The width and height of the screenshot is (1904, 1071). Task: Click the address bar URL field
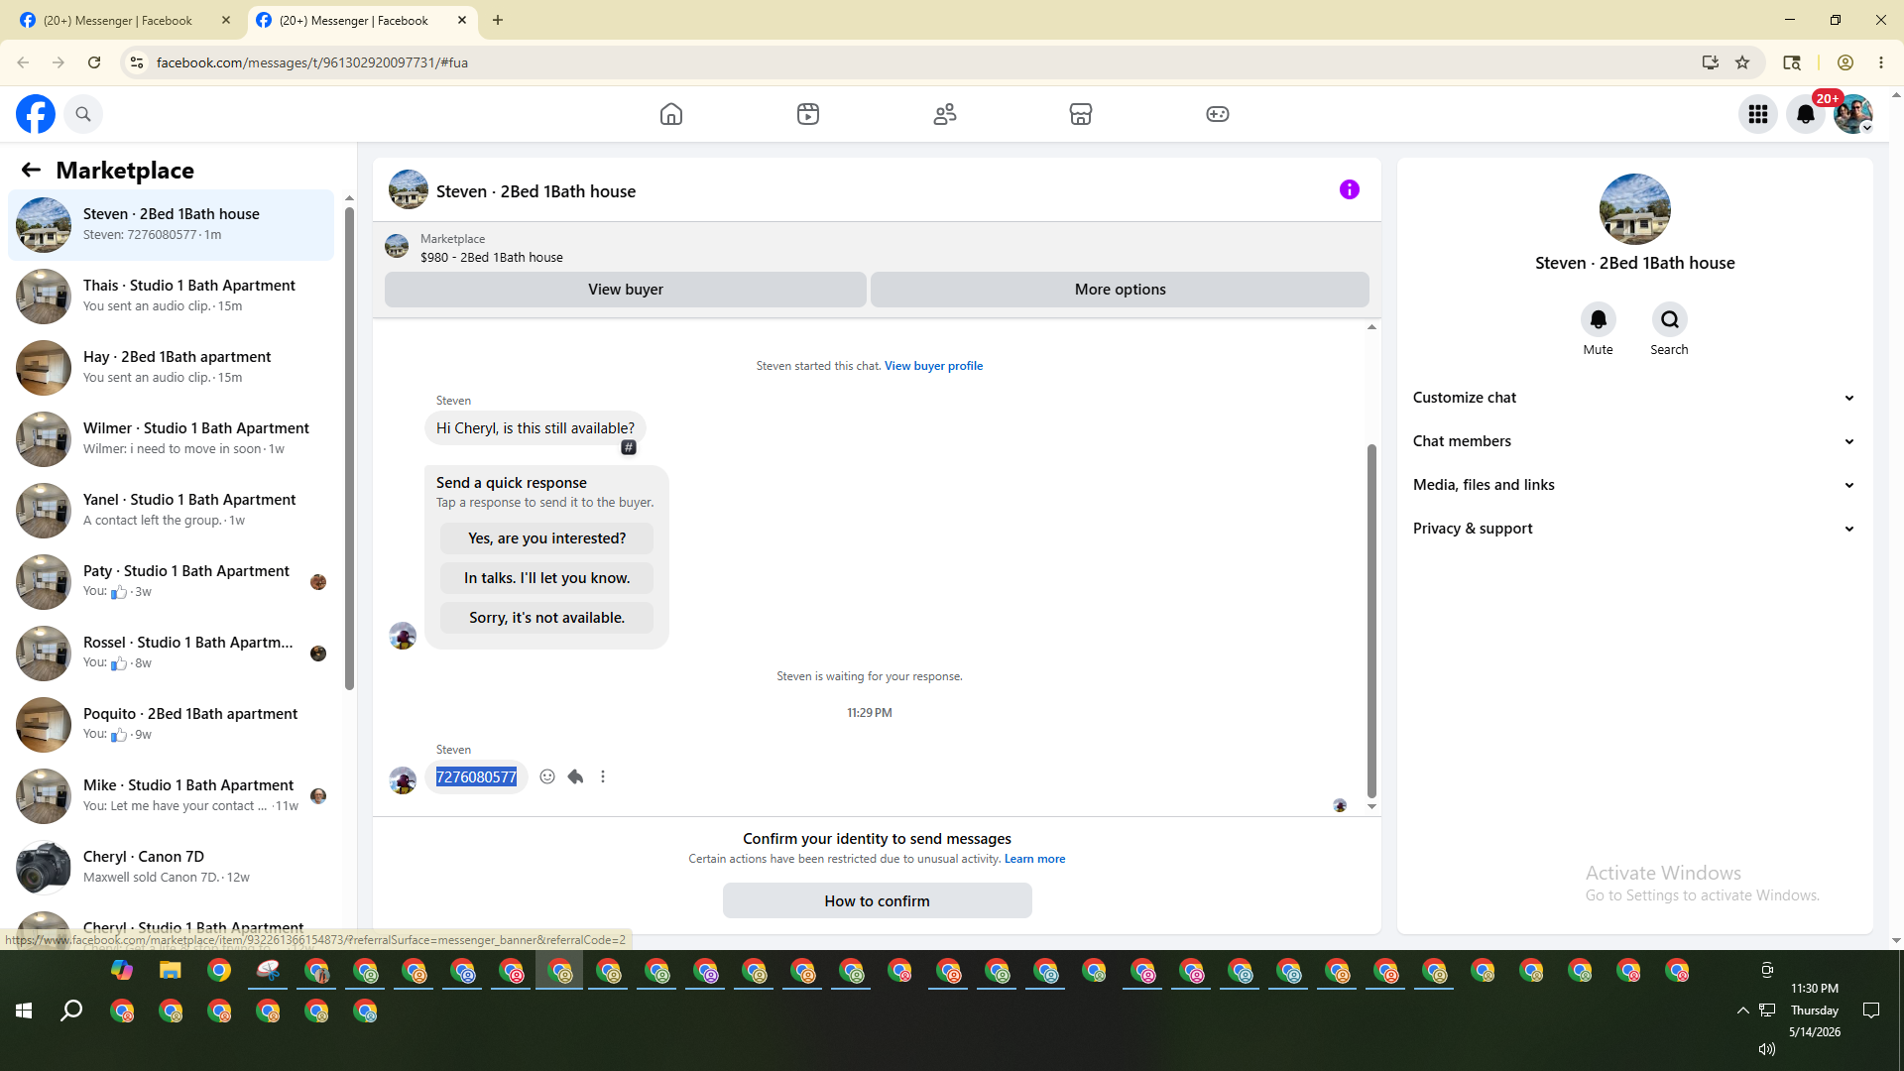click(920, 62)
